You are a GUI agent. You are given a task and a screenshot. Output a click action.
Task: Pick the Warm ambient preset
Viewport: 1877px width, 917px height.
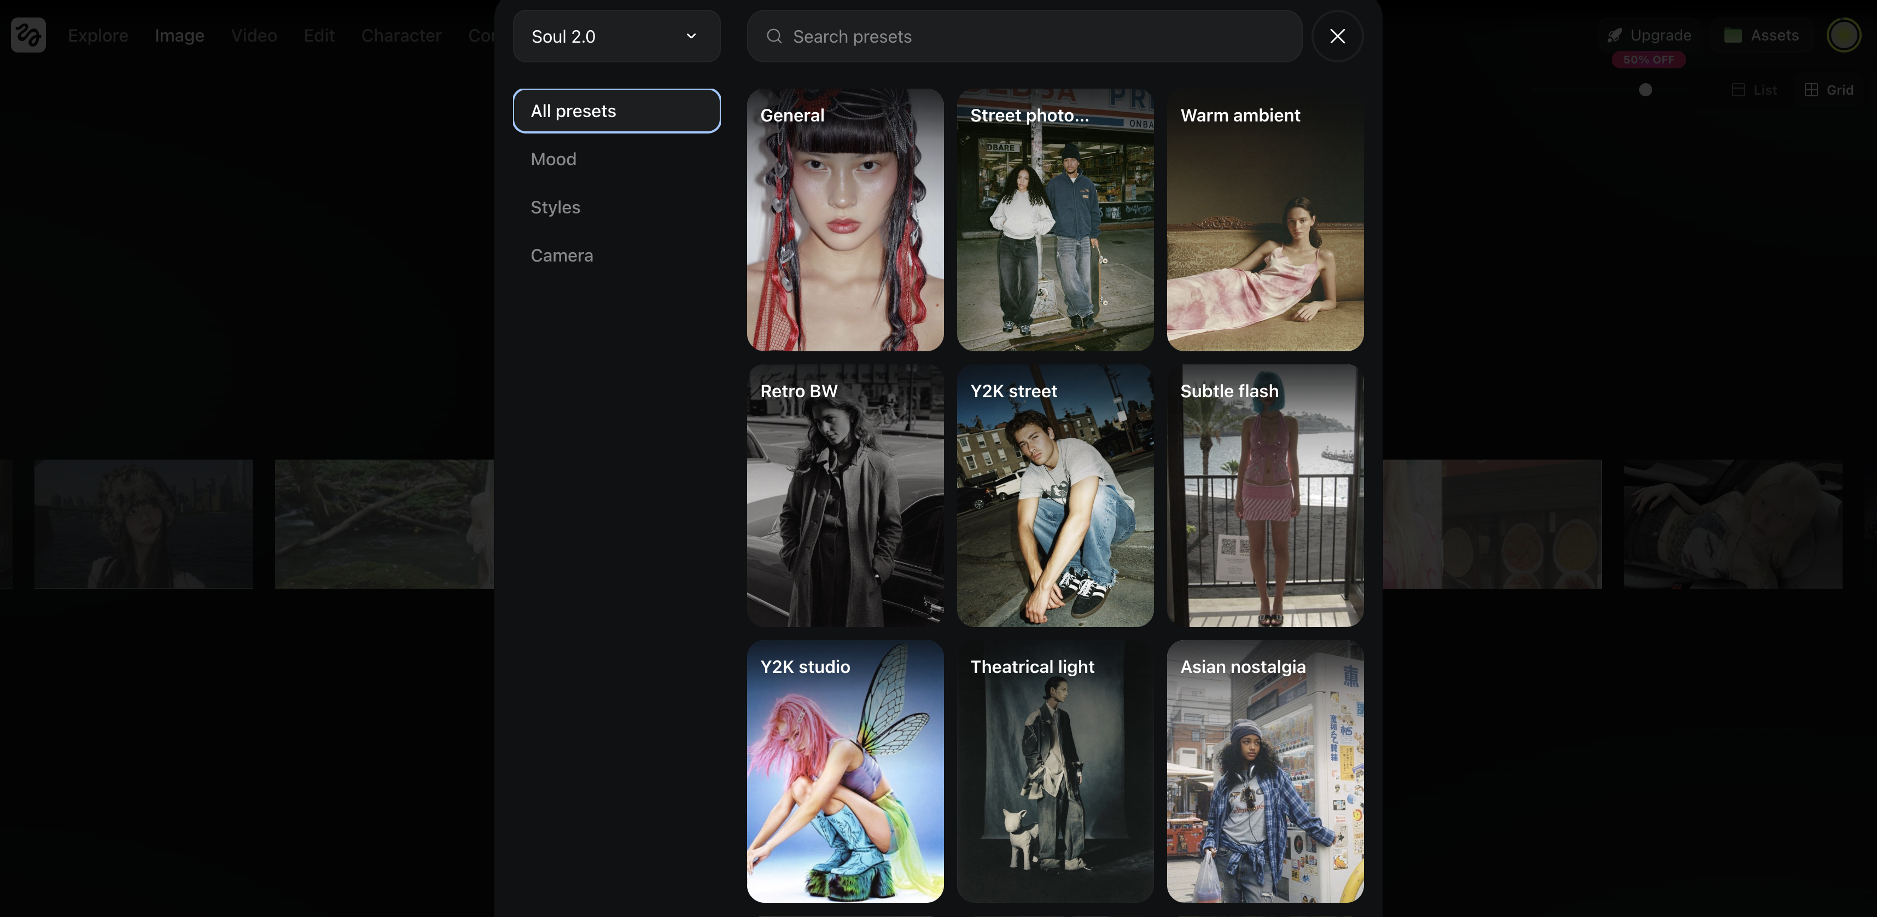click(1264, 220)
